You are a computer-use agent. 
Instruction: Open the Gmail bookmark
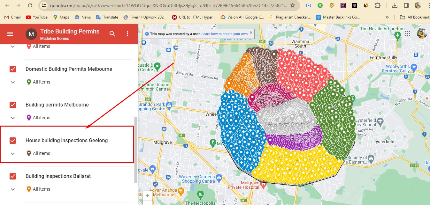click(x=12, y=17)
